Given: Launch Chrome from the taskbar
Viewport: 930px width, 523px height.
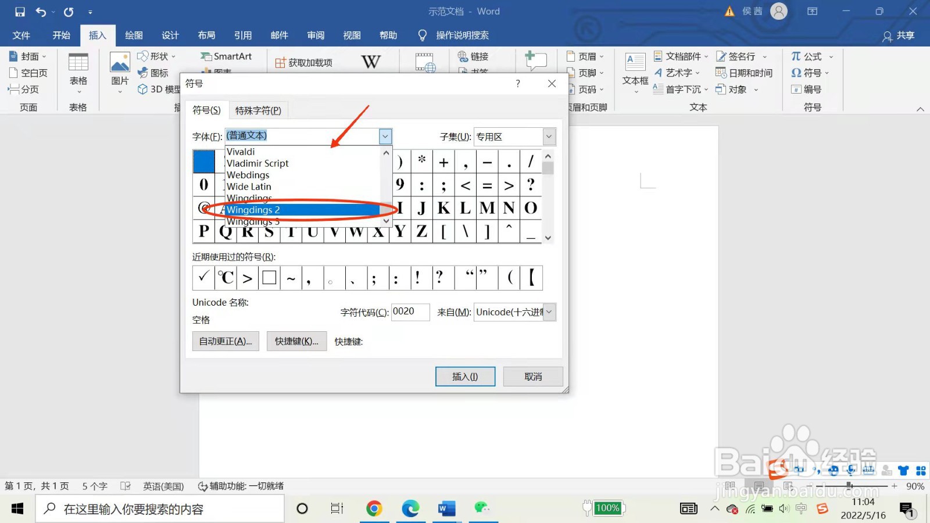Looking at the screenshot, I should (x=374, y=509).
